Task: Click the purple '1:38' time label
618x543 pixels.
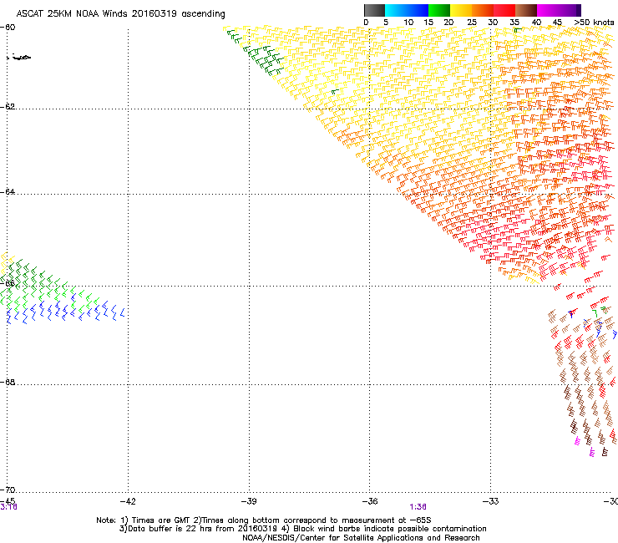Action: click(418, 507)
